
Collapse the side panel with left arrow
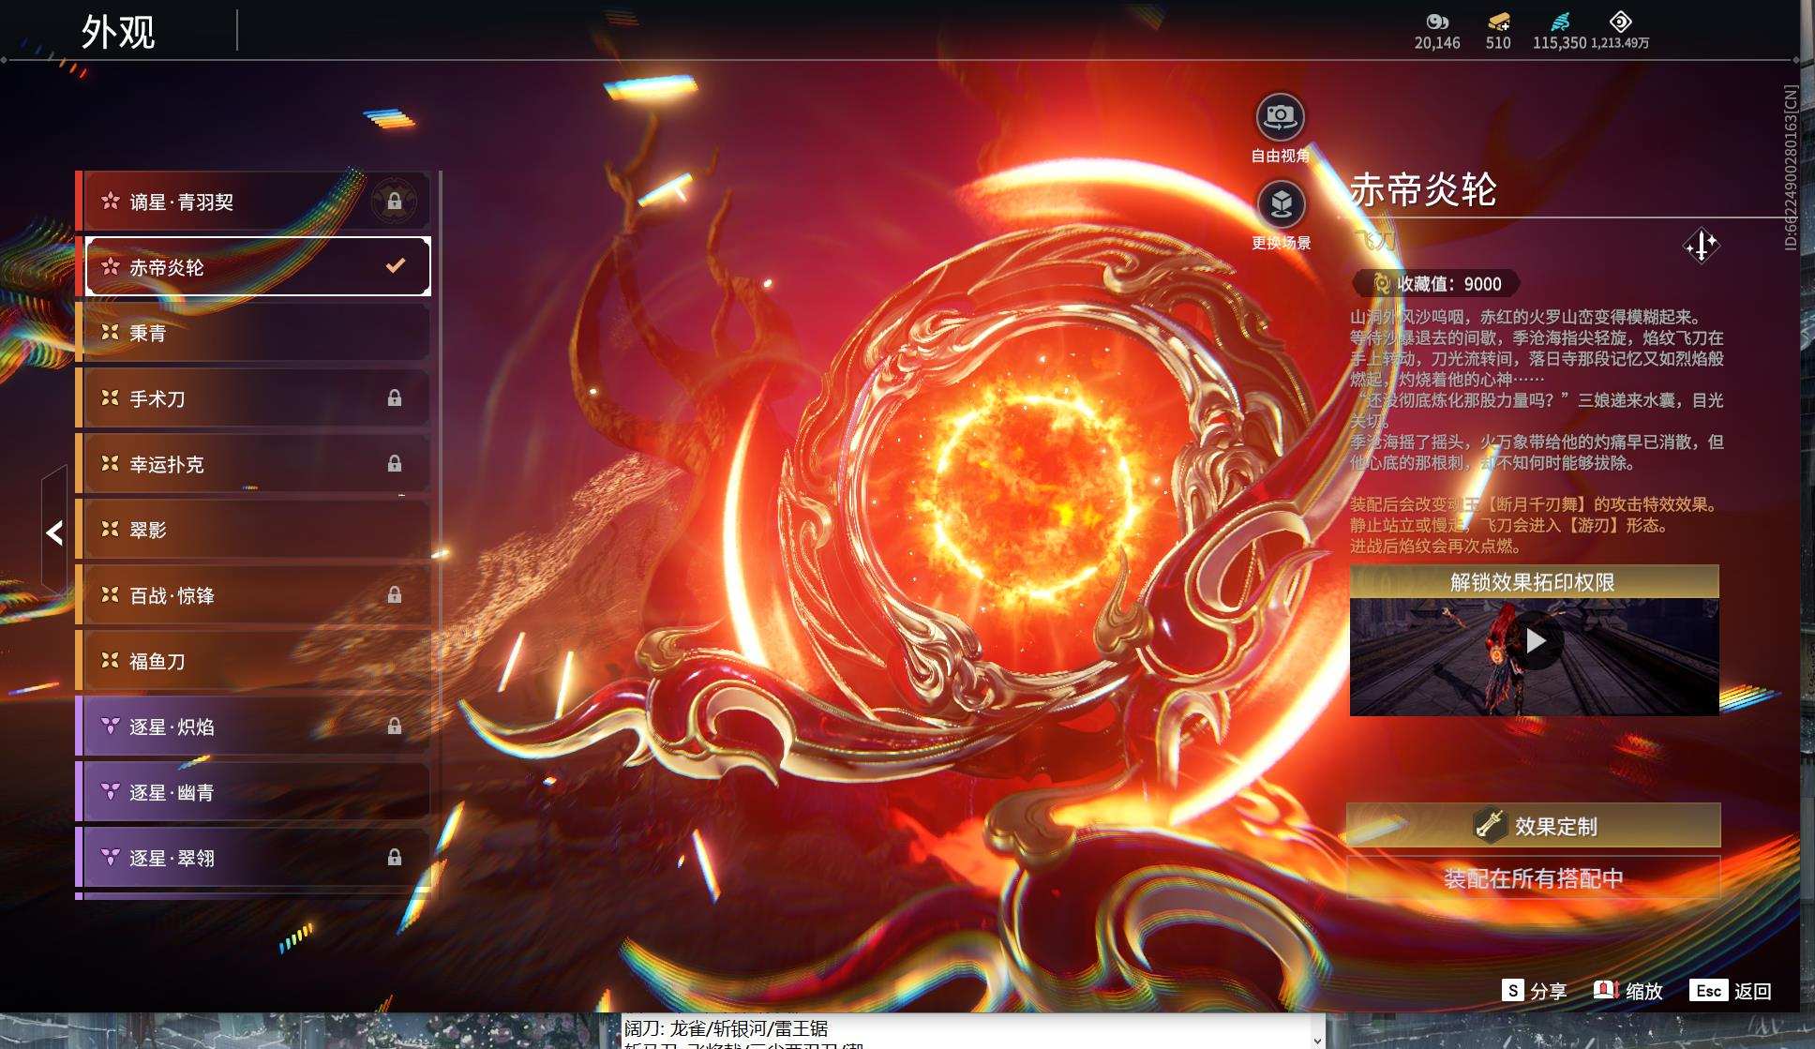coord(54,532)
